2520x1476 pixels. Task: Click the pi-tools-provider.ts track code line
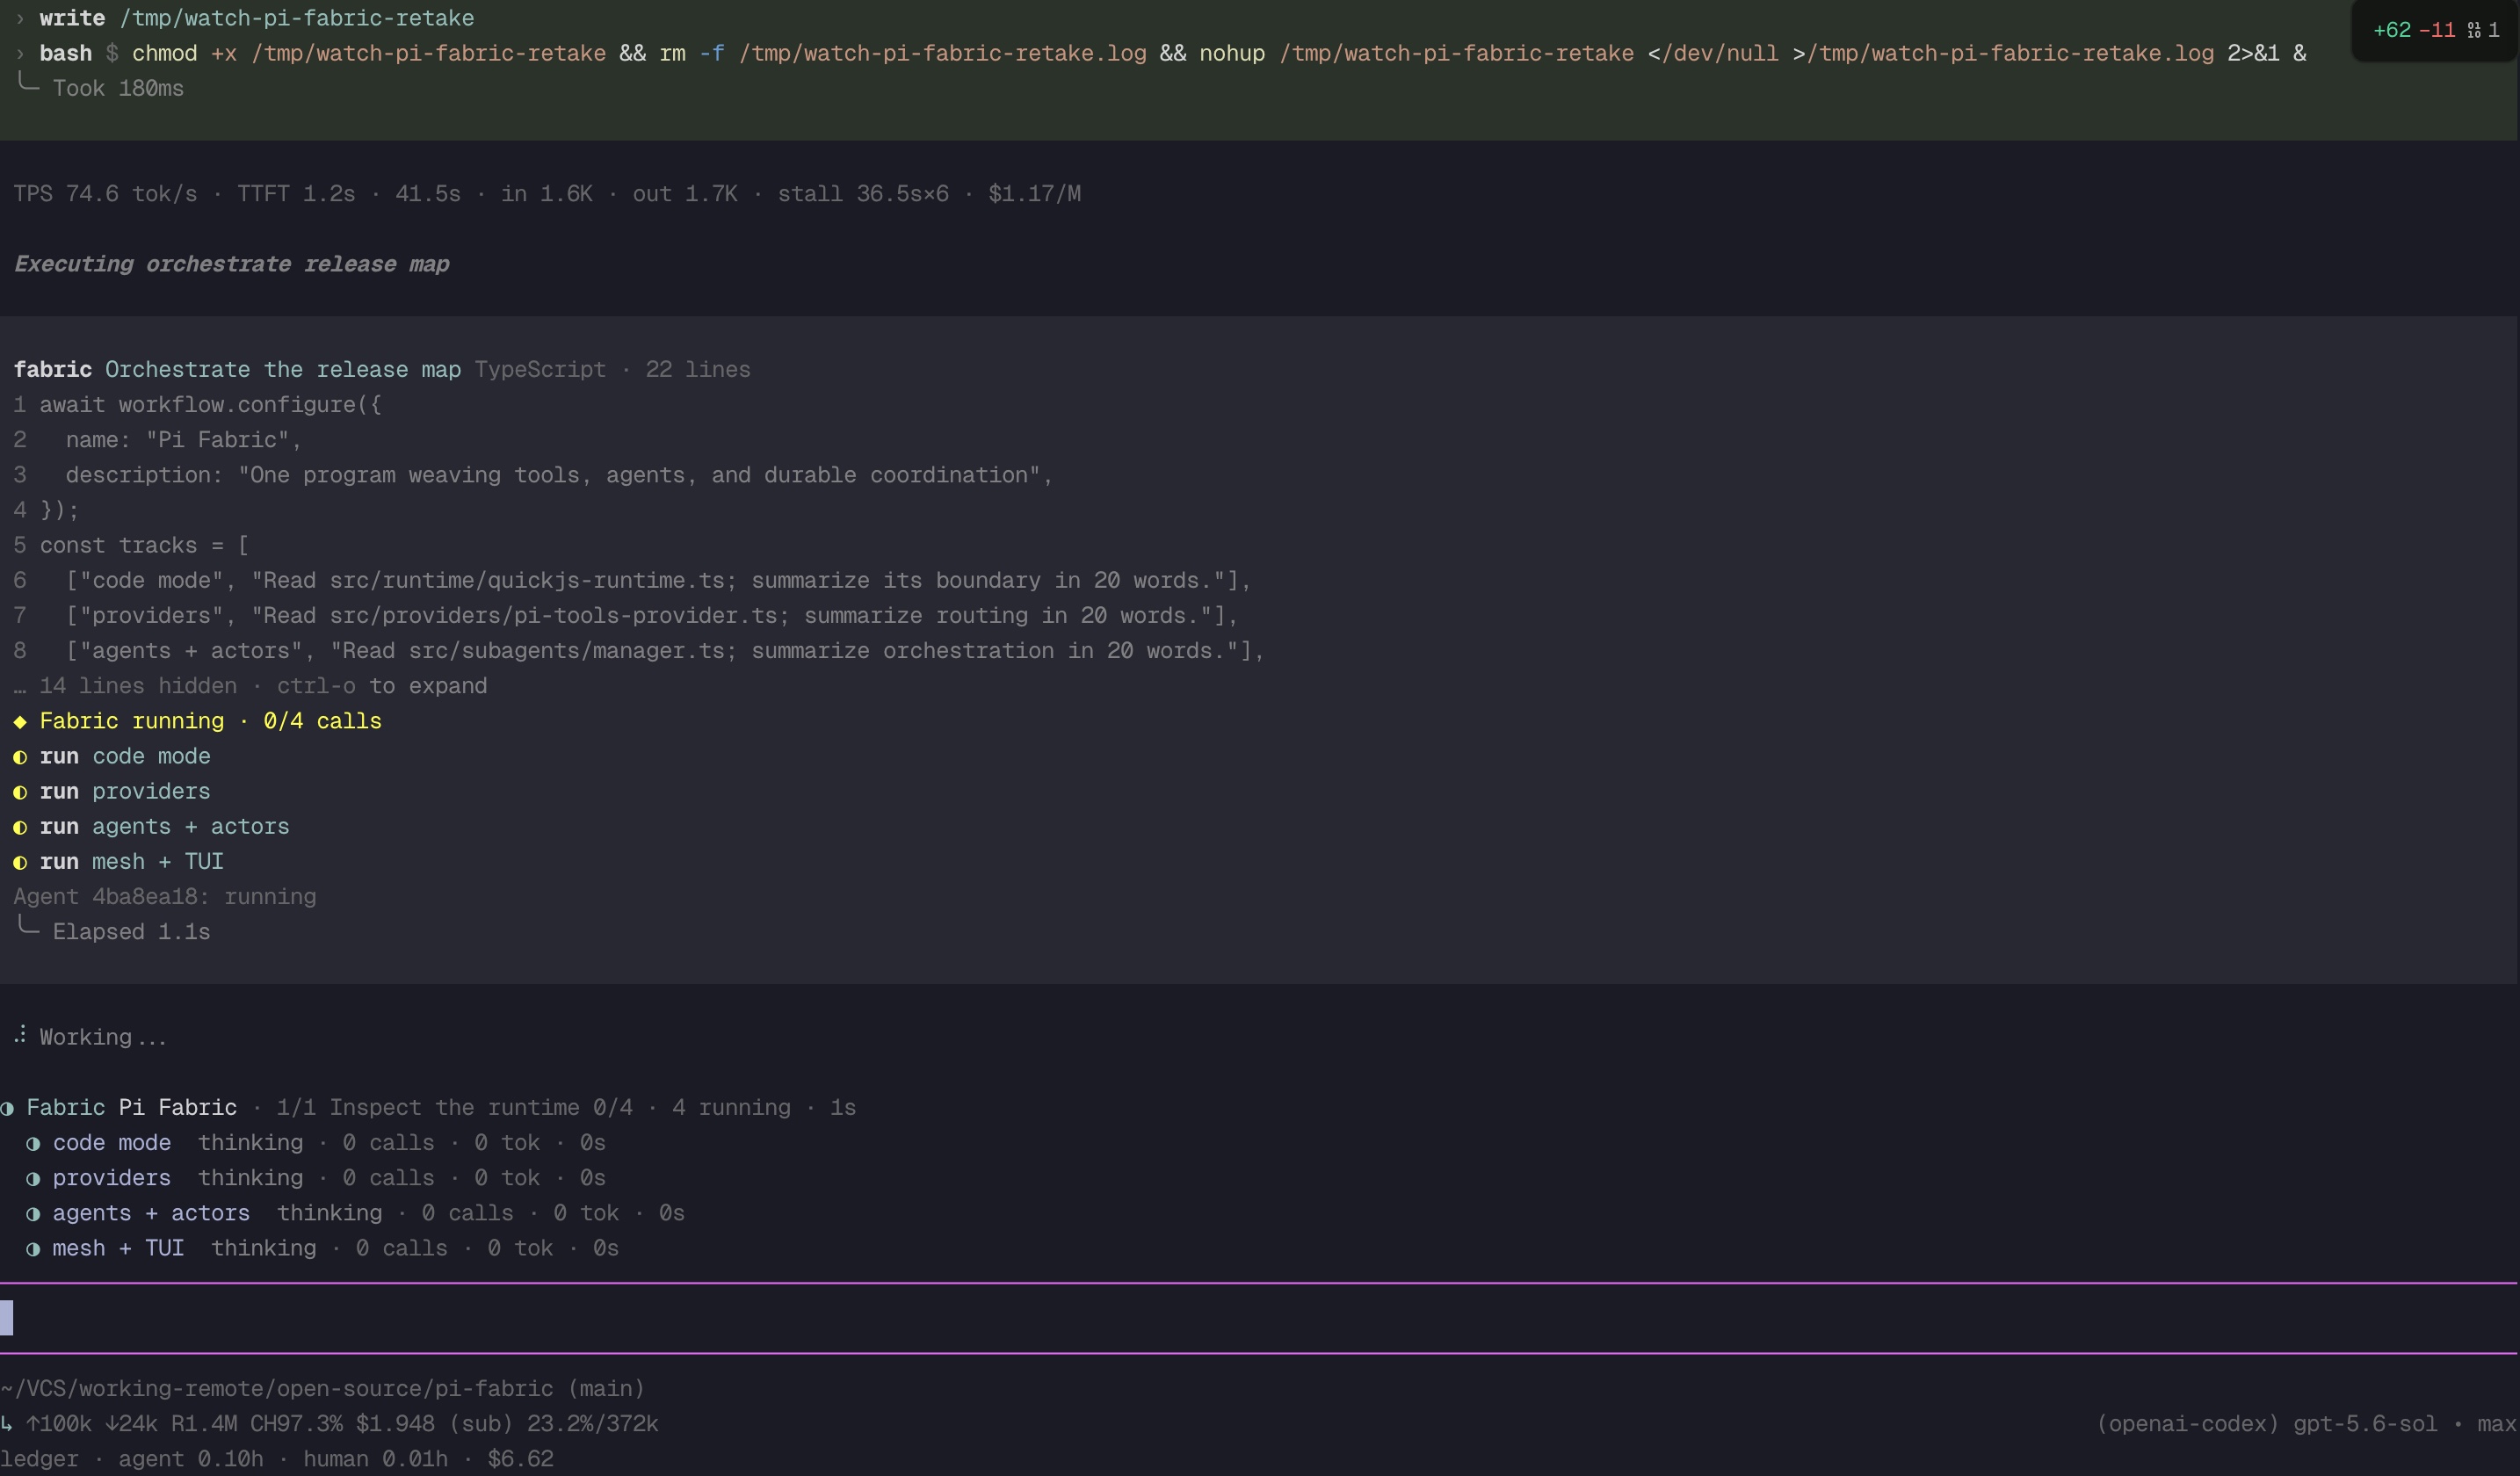[x=652, y=616]
